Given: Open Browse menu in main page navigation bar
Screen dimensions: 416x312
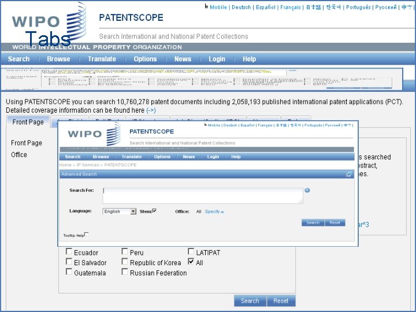Looking at the screenshot, I should click(58, 59).
